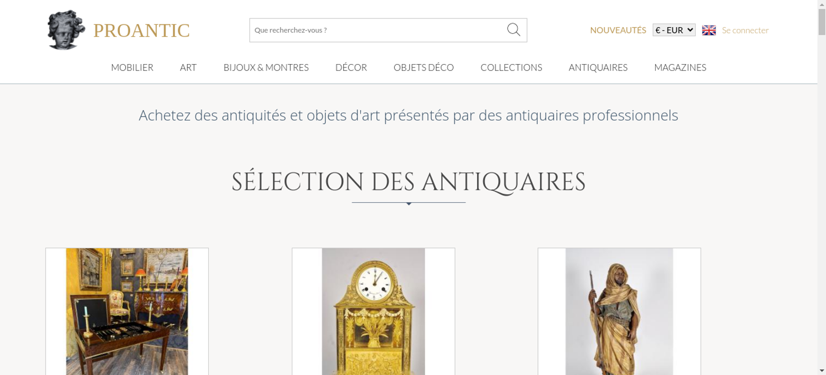
Task: Click the PROANTIC site title
Action: click(141, 31)
